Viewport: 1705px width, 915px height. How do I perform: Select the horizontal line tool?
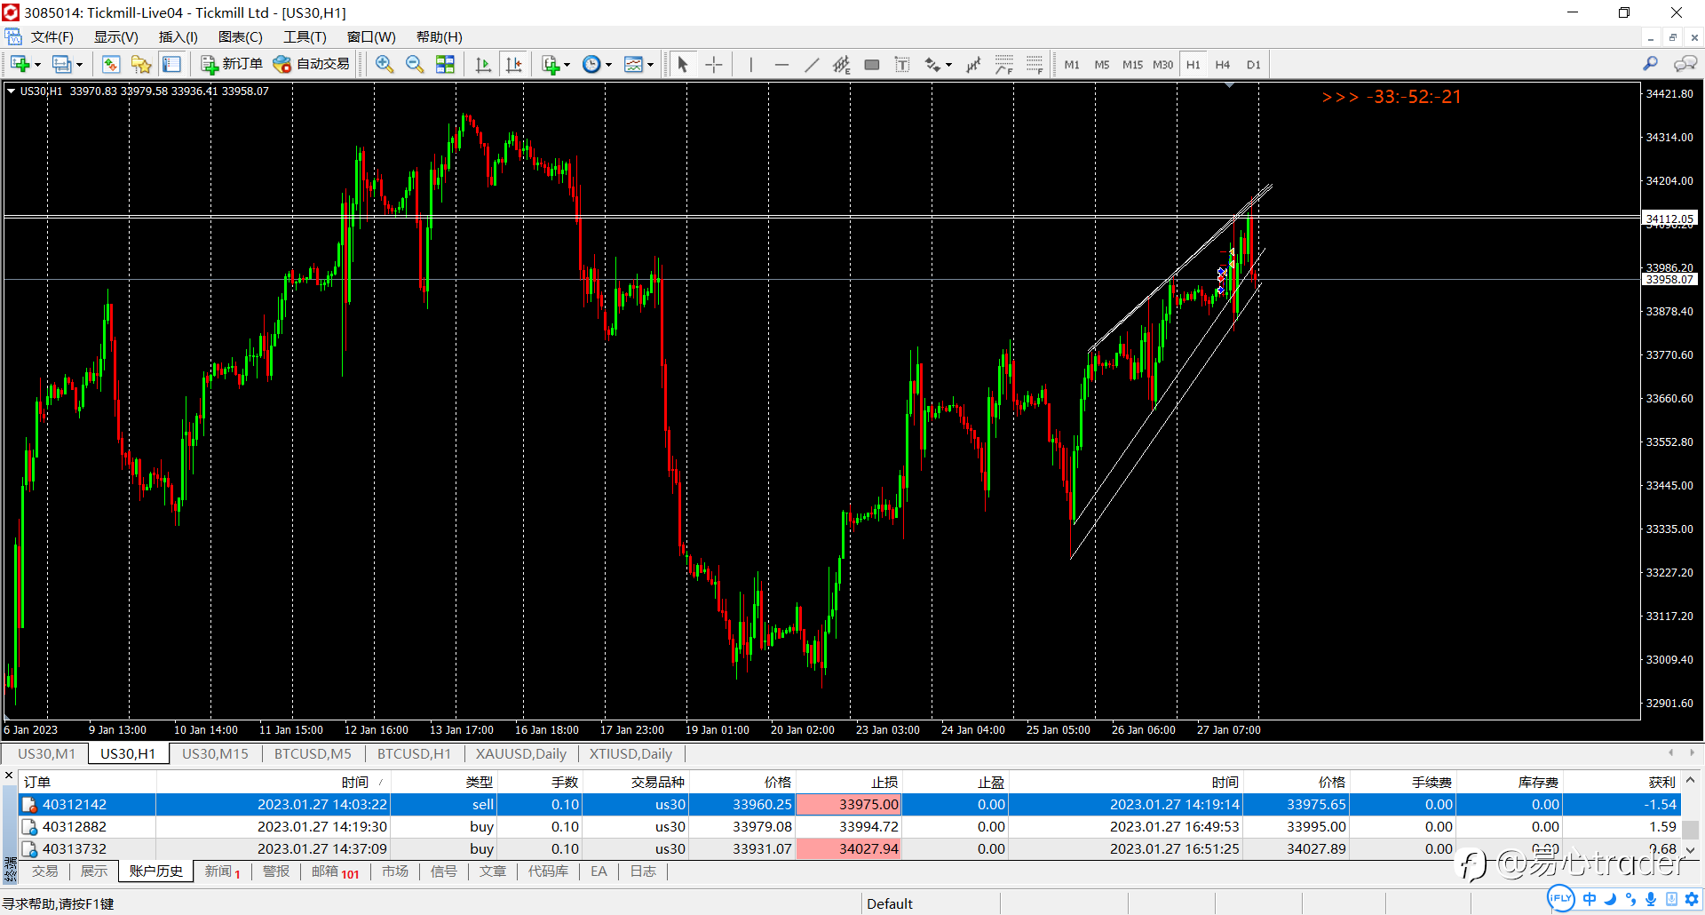point(781,64)
